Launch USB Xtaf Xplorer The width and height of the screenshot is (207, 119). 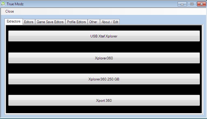pyautogui.click(x=104, y=36)
